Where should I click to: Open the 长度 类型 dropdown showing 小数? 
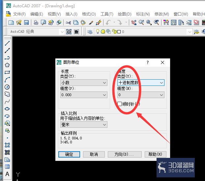tap(84, 83)
